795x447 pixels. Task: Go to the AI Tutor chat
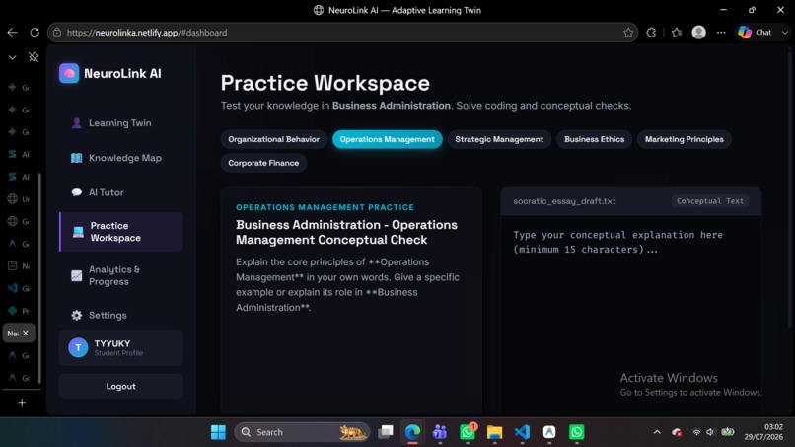pos(120,192)
